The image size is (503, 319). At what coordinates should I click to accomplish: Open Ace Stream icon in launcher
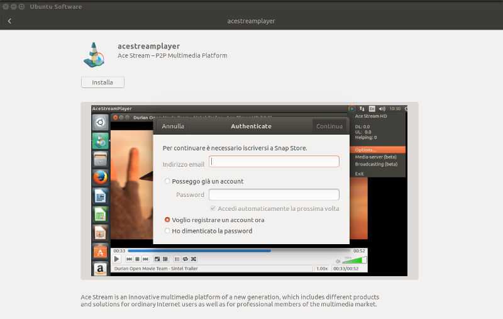100,141
